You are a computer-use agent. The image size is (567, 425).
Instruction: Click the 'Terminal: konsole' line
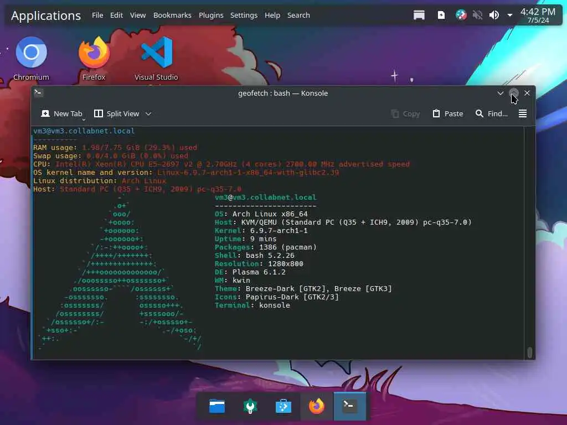point(252,305)
